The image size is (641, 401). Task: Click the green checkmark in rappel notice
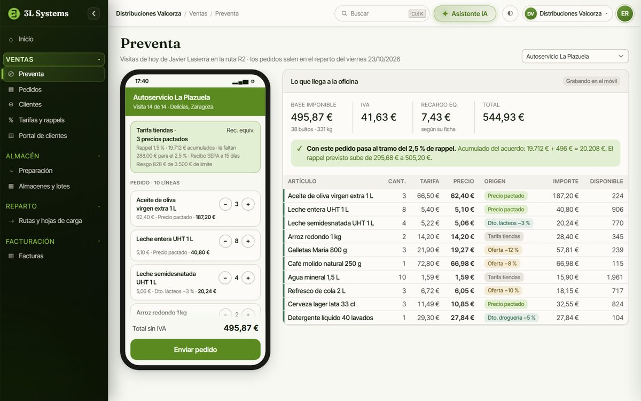pos(300,148)
